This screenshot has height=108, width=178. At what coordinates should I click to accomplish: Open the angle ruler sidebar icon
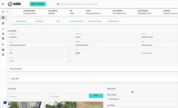(3, 44)
